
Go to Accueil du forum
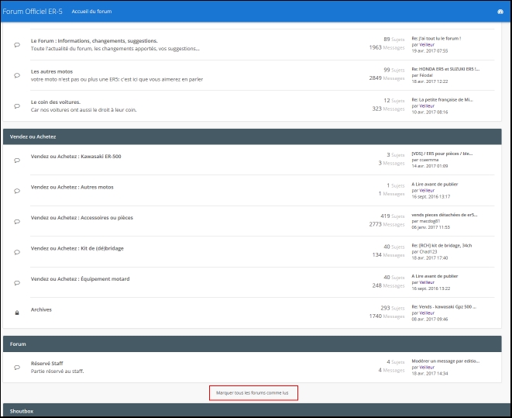[x=91, y=12]
